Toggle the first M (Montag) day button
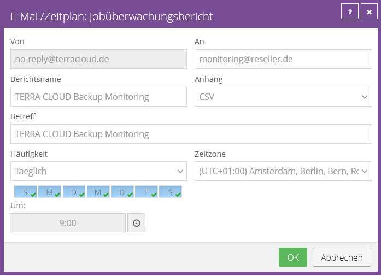The image size is (381, 276). click(50, 192)
